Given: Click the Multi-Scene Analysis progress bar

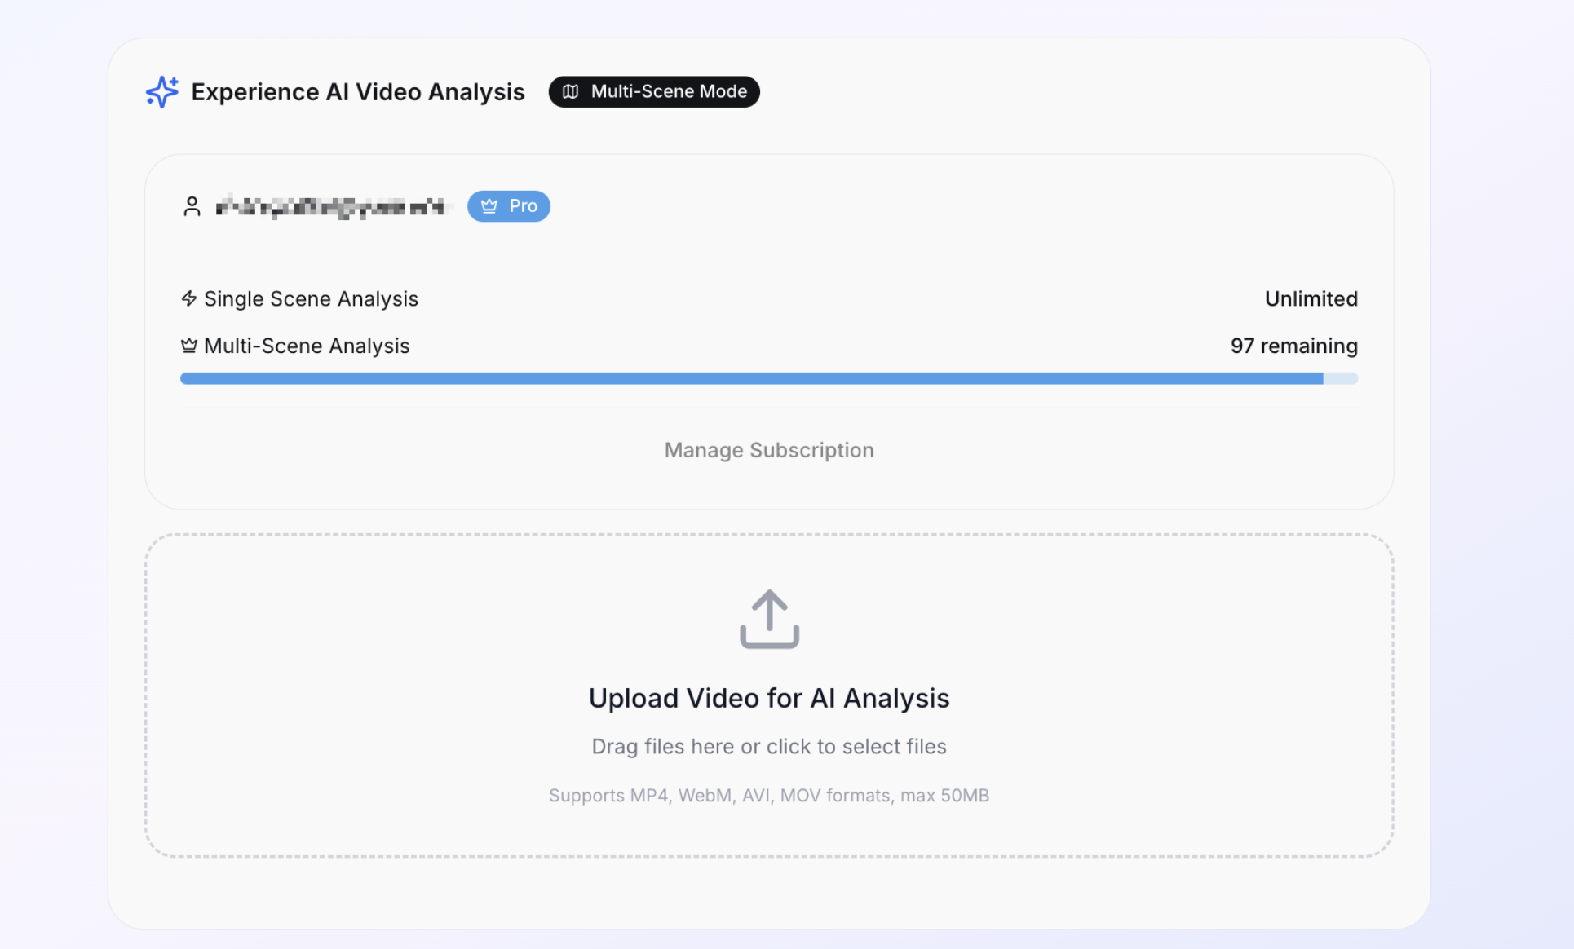Looking at the screenshot, I should pos(768,377).
